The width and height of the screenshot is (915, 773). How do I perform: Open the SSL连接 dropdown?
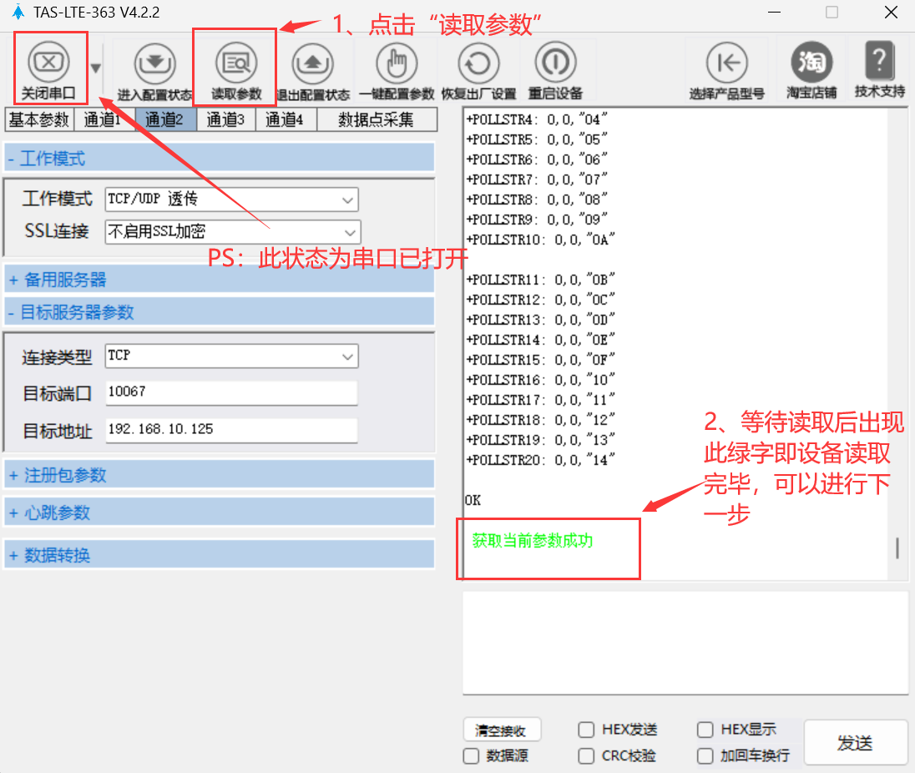pyautogui.click(x=232, y=232)
